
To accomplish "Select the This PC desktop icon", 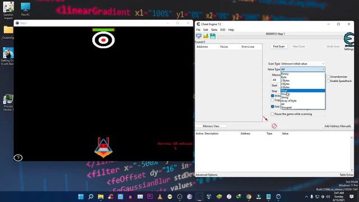I will point(25,9).
